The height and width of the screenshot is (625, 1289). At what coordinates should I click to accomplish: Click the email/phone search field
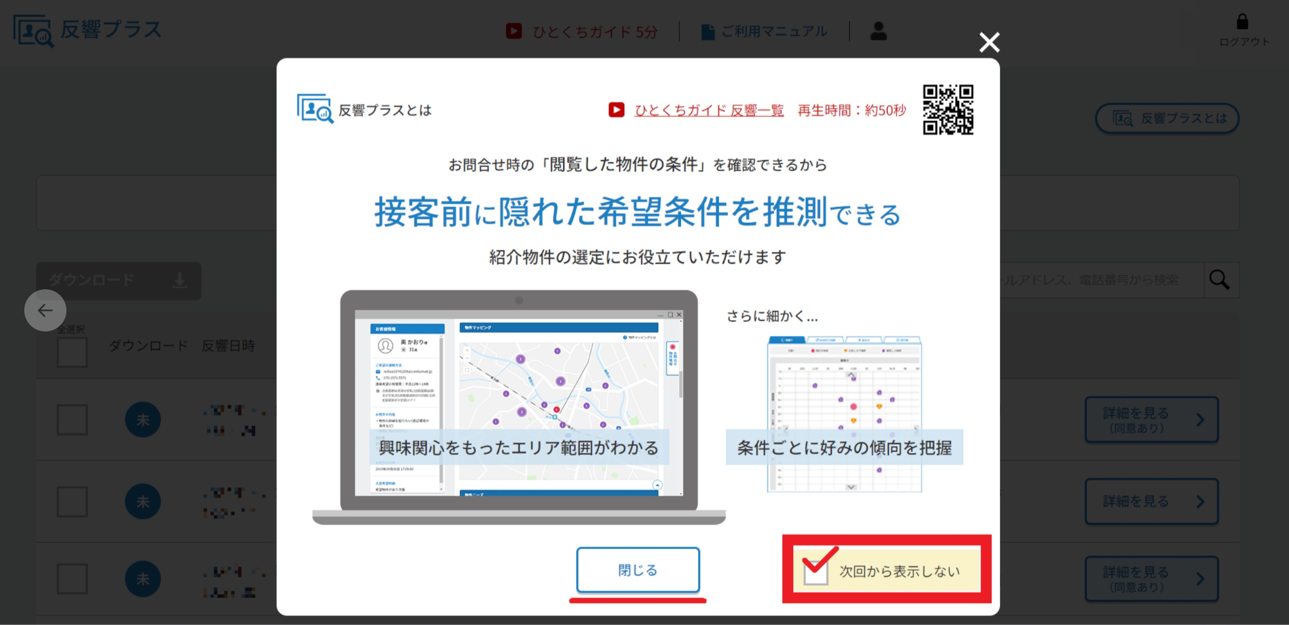[x=1101, y=280]
